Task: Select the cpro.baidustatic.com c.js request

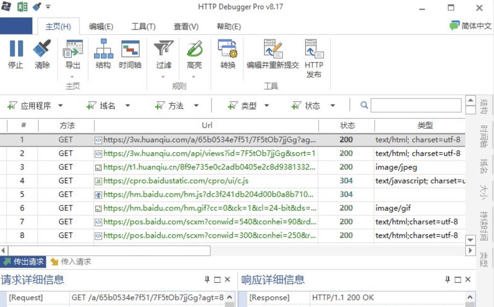Action: click(x=232, y=181)
